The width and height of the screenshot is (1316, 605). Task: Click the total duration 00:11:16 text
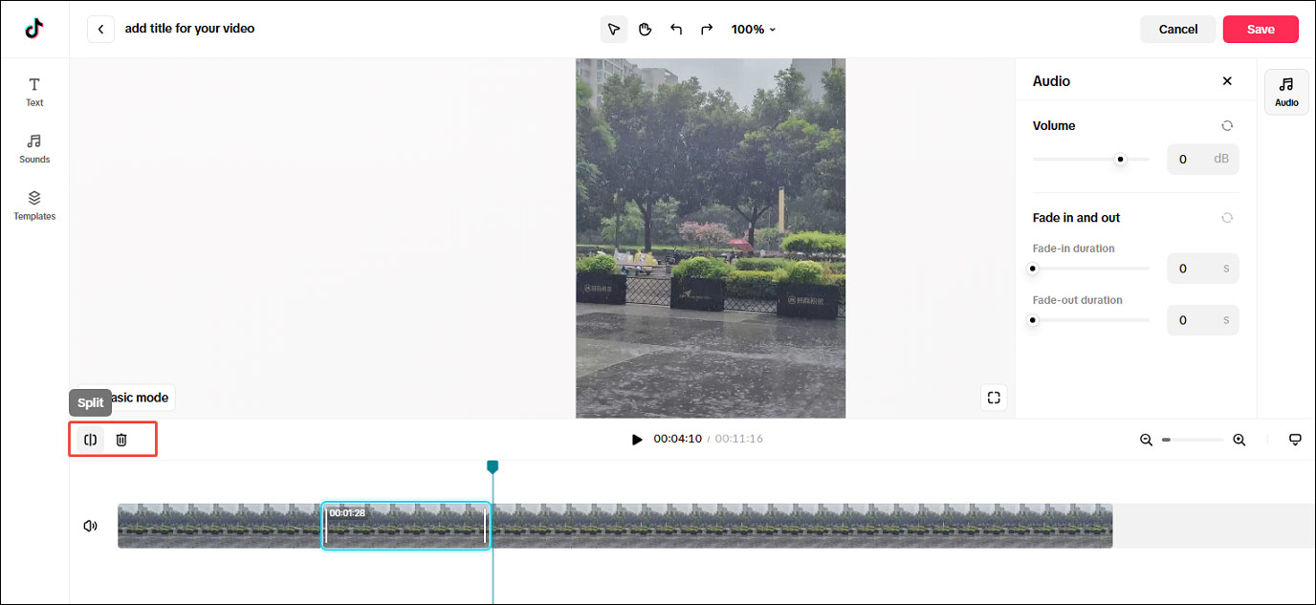point(739,440)
